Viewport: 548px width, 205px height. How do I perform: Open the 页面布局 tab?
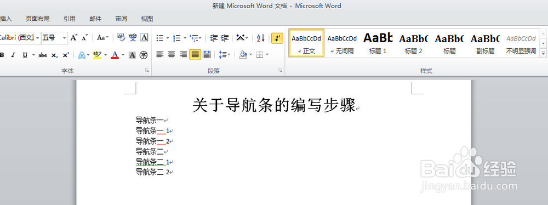click(x=37, y=19)
